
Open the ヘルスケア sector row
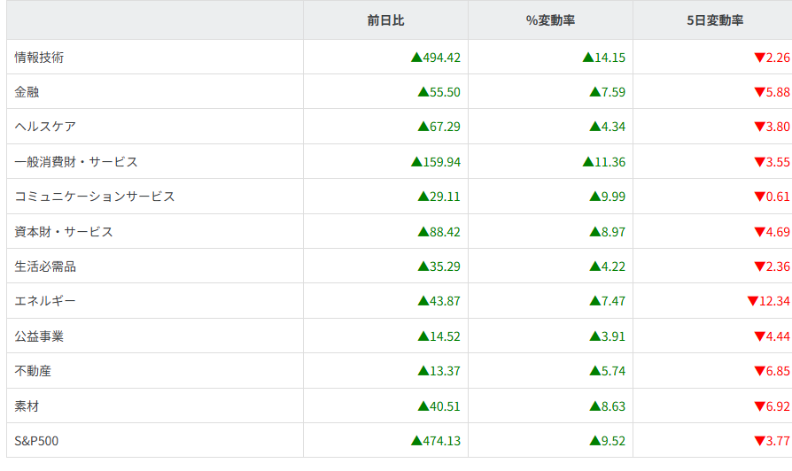[x=45, y=127]
